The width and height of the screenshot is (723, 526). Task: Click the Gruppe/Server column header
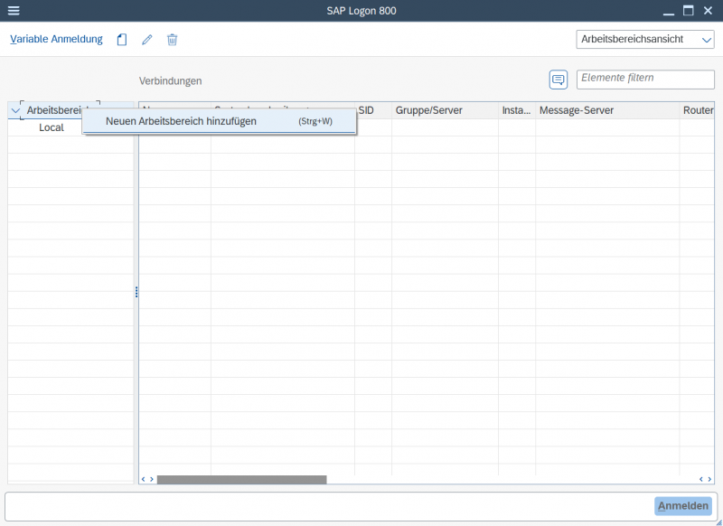(x=445, y=110)
